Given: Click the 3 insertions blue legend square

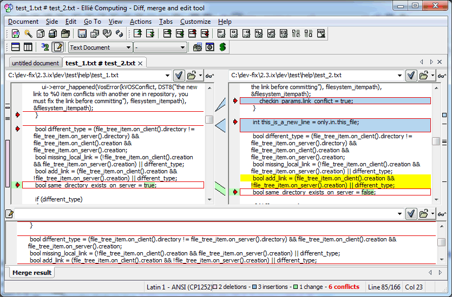Looking at the screenshot, I should point(254,287).
